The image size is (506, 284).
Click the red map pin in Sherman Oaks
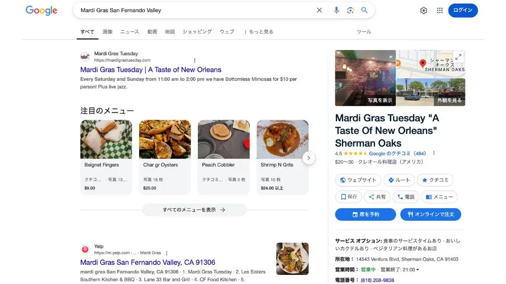coord(423,63)
